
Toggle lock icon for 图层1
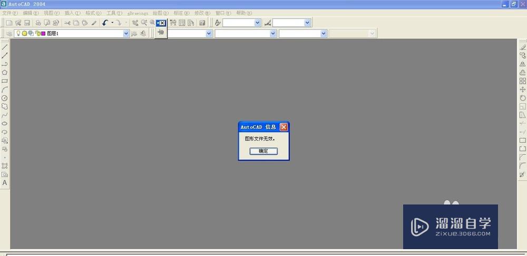[x=37, y=34]
